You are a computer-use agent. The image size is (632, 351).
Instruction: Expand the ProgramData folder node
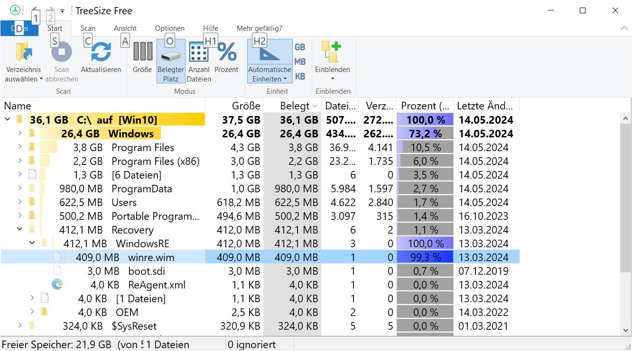pos(20,188)
